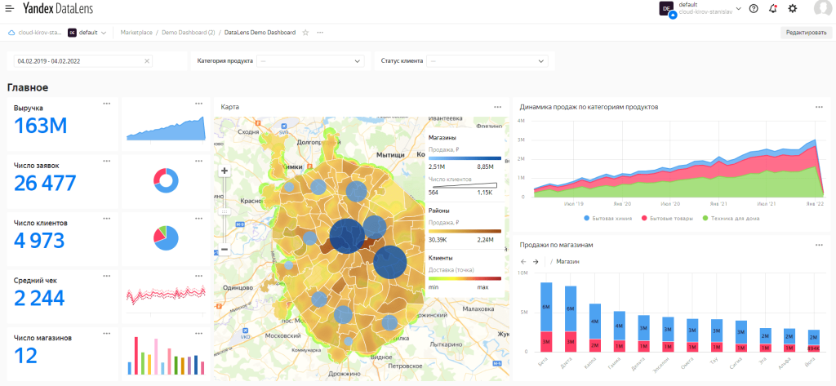Image resolution: width=836 pixels, height=386 pixels.
Task: Click the Редактировать button
Action: (804, 33)
